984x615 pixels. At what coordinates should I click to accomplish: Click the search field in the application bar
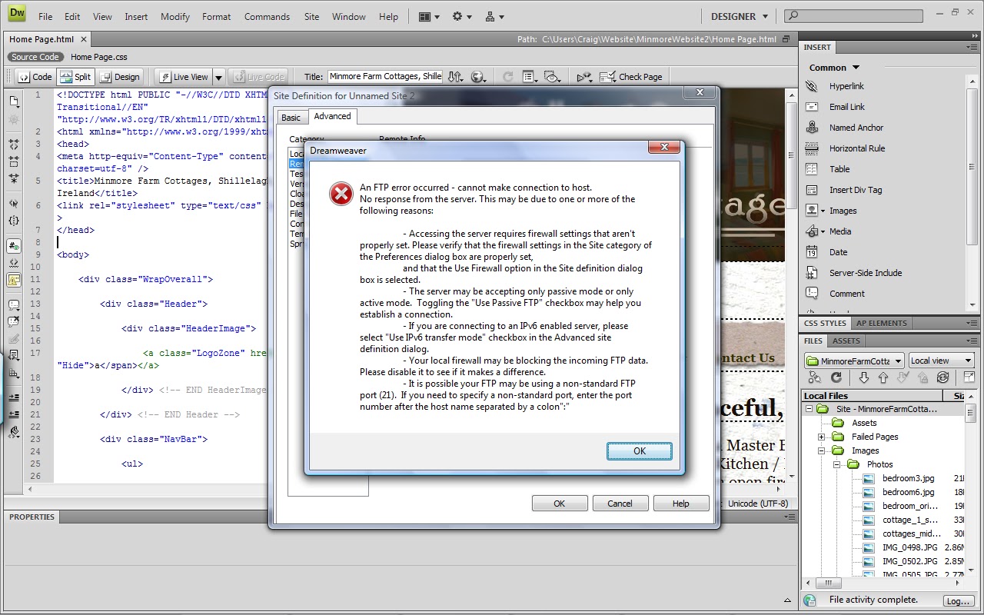853,15
